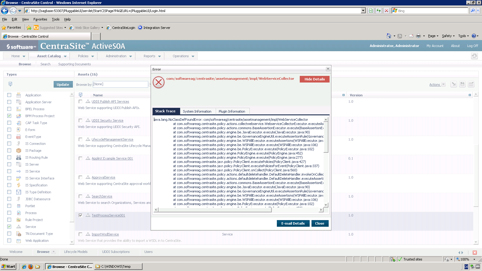Click the CentraSite refresh icon beside Operations

pos(474,56)
